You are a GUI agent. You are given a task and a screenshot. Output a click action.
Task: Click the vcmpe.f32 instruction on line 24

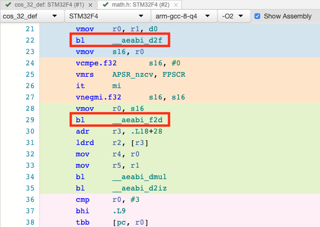click(x=96, y=63)
